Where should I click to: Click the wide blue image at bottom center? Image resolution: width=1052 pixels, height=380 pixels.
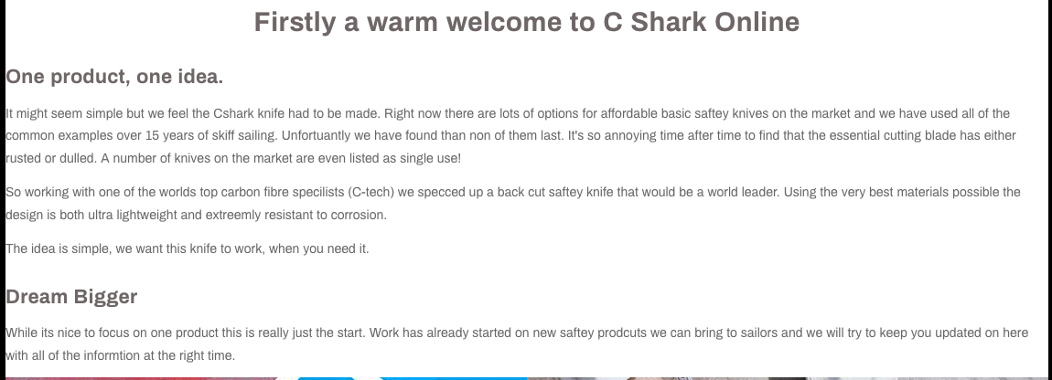(x=453, y=376)
